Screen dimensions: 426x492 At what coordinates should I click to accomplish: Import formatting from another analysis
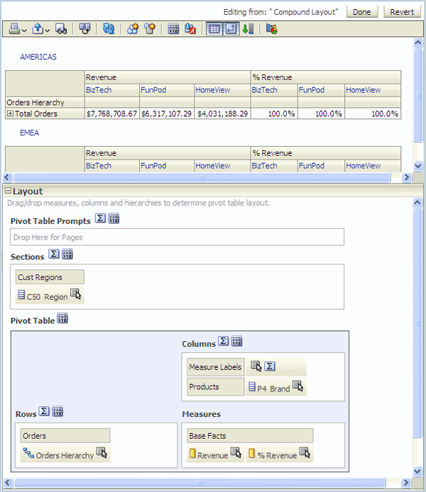click(190, 29)
